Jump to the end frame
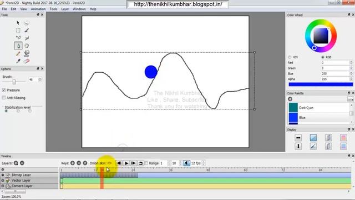355x200 pixels. coord(133,163)
